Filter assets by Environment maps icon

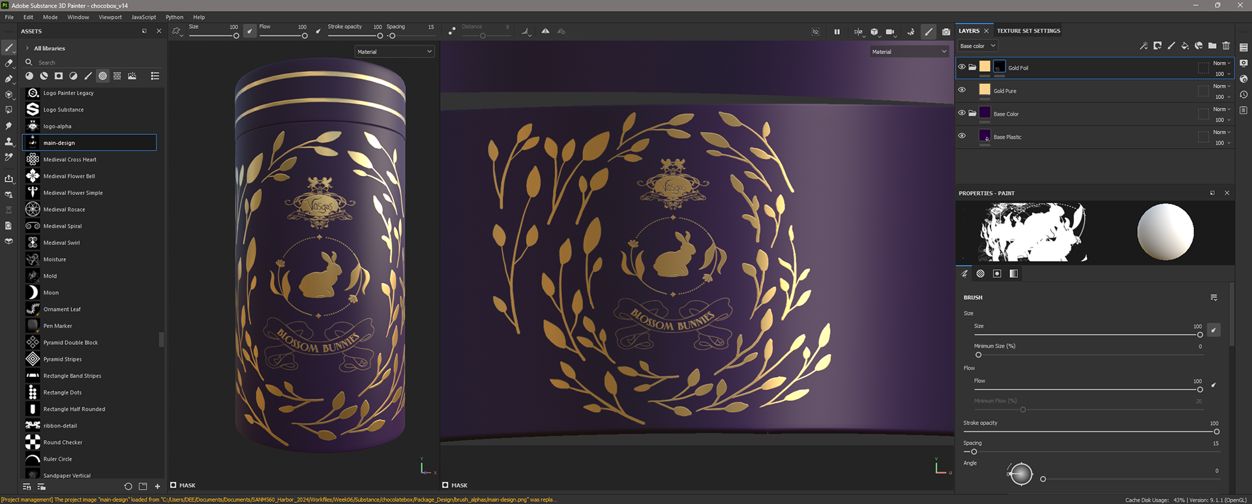click(x=132, y=76)
